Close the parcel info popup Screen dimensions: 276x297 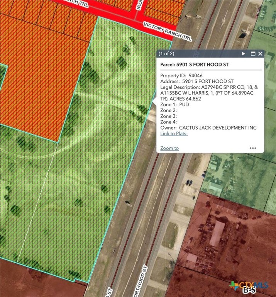[261, 54]
